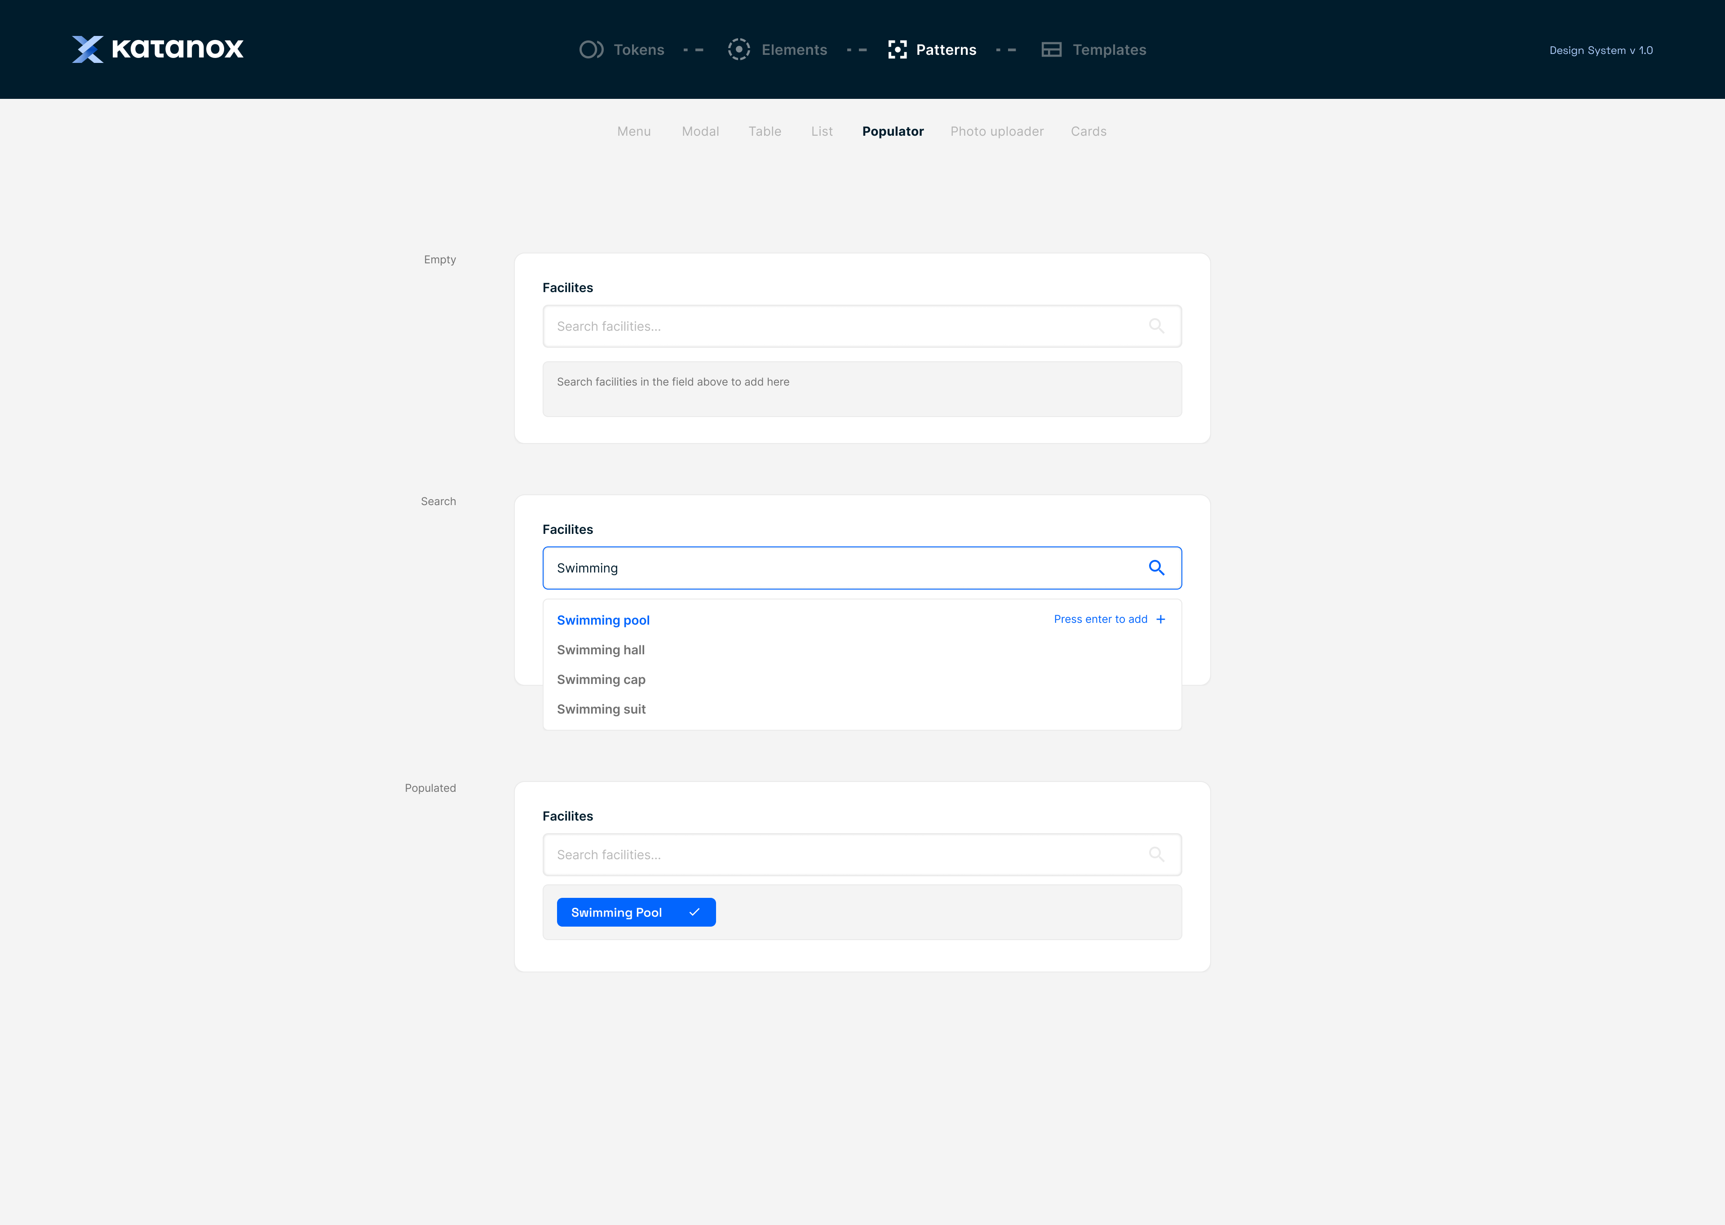The width and height of the screenshot is (1725, 1225).
Task: Click the Templates layout icon
Action: [x=1051, y=50]
